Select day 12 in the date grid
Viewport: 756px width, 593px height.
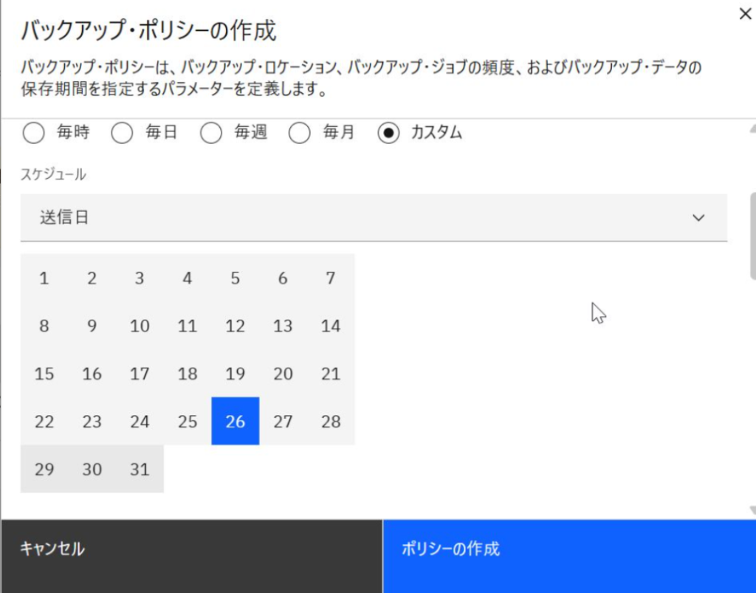pyautogui.click(x=236, y=326)
